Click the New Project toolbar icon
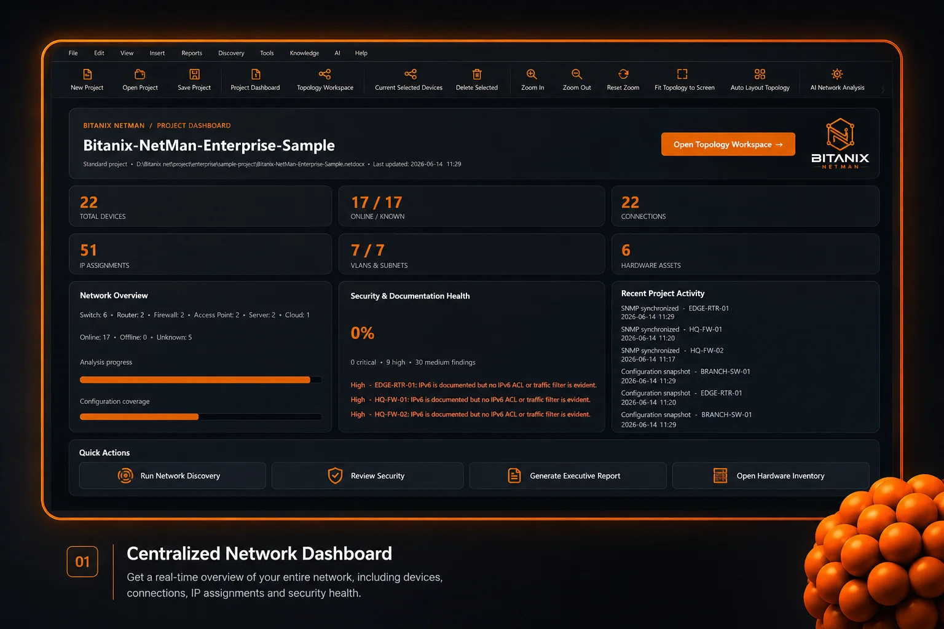944x629 pixels. click(87, 74)
